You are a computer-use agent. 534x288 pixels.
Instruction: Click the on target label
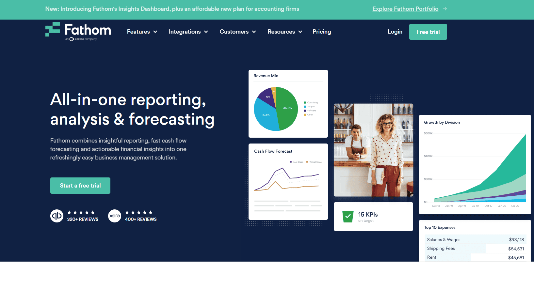coord(366,221)
